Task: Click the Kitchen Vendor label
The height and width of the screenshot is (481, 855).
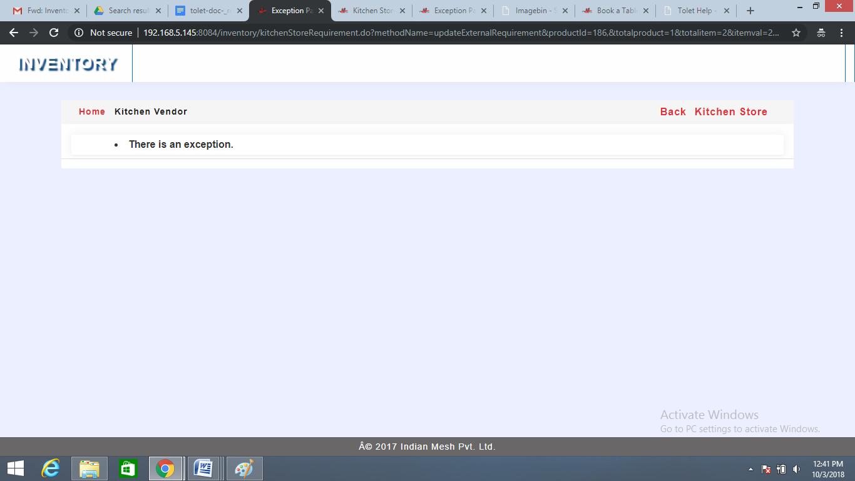Action: 151,111
